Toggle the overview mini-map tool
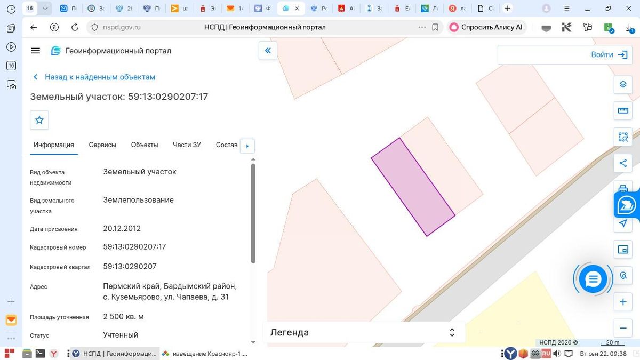Screen dimensions: 640x360 tap(623, 250)
